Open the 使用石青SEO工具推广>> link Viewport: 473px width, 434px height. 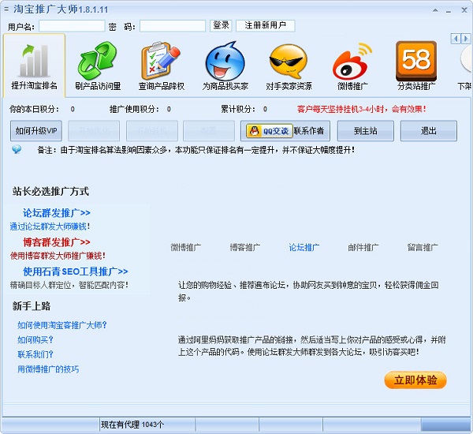pos(76,271)
